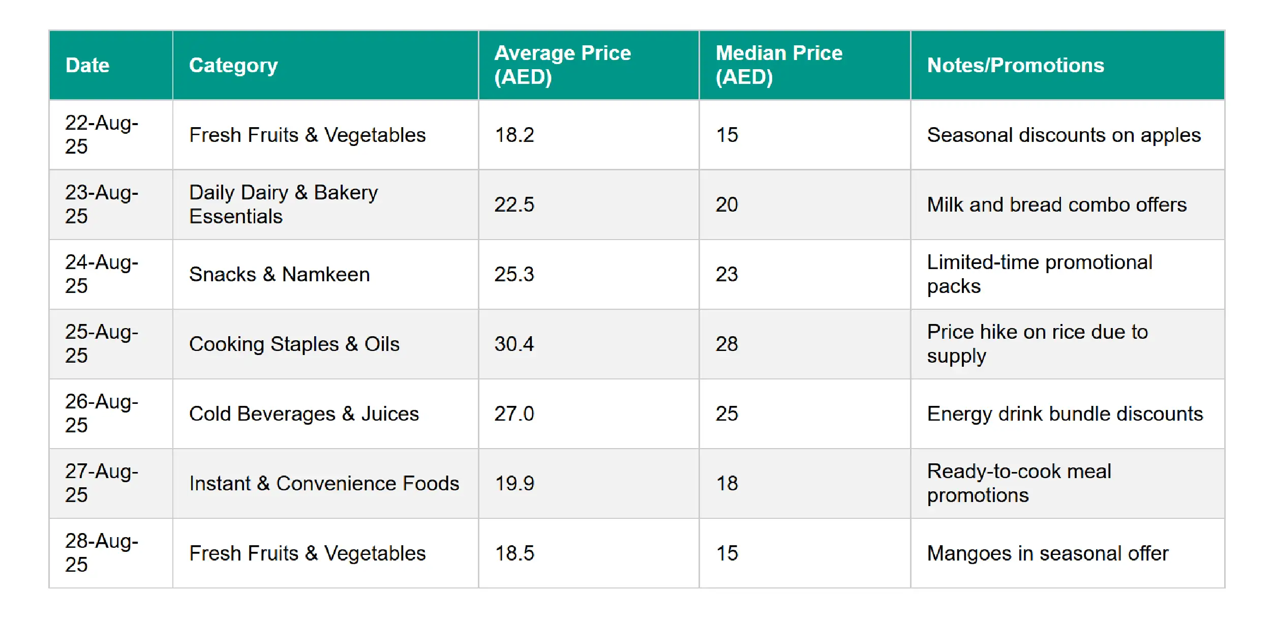Select the average price value 19.9
This screenshot has height=619, width=1274.
tap(514, 483)
